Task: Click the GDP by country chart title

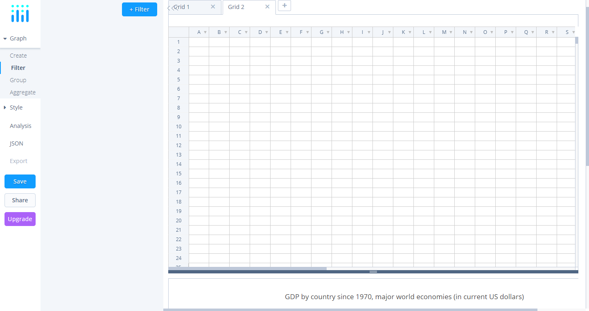Action: tap(404, 297)
